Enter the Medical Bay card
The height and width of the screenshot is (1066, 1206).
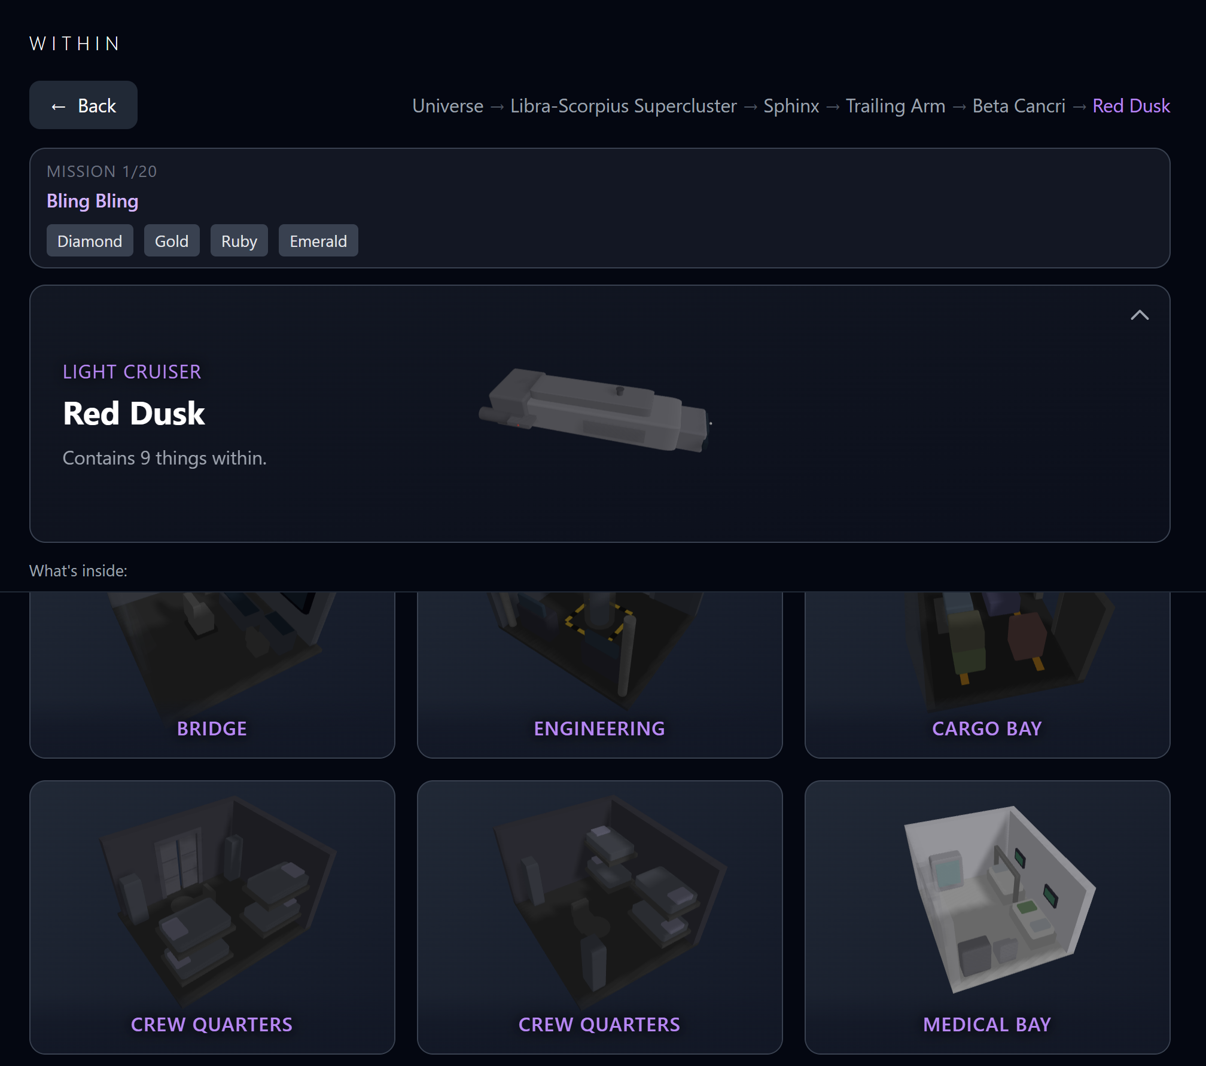coord(987,917)
